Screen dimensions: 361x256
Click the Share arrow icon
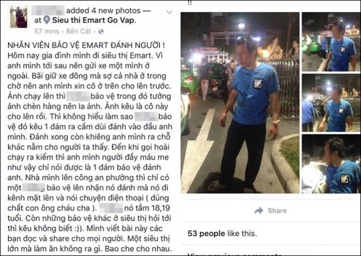coord(259,211)
